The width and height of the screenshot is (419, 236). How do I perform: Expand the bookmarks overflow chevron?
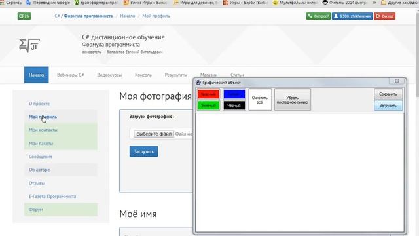(x=374, y=3)
